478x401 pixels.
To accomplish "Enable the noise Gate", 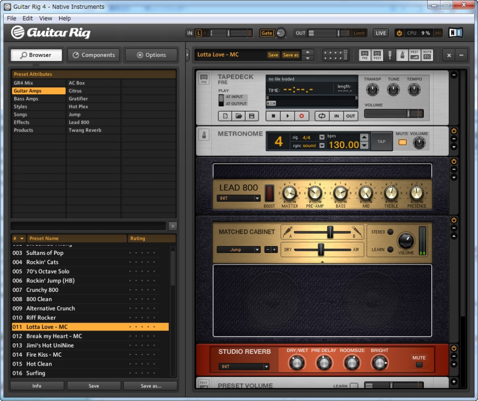I will click(267, 33).
